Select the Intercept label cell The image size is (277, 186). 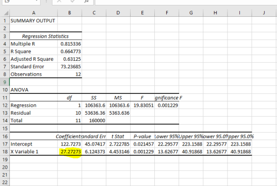pyautogui.click(x=34, y=144)
